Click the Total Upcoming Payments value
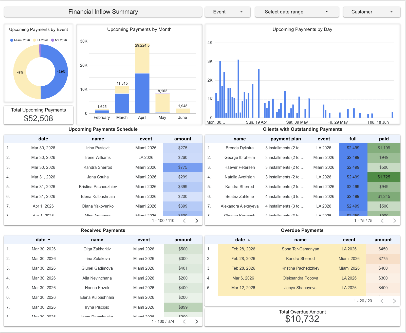This screenshot has width=406, height=333. (38, 118)
